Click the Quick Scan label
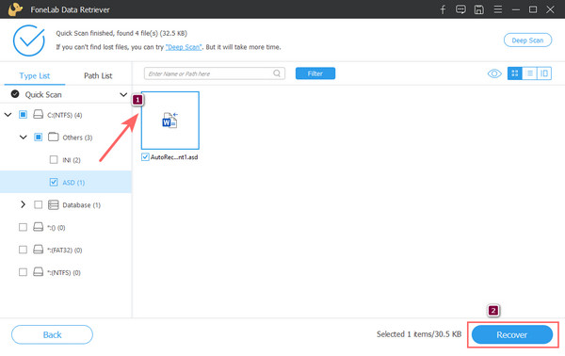The width and height of the screenshot is (565, 356). click(x=43, y=95)
